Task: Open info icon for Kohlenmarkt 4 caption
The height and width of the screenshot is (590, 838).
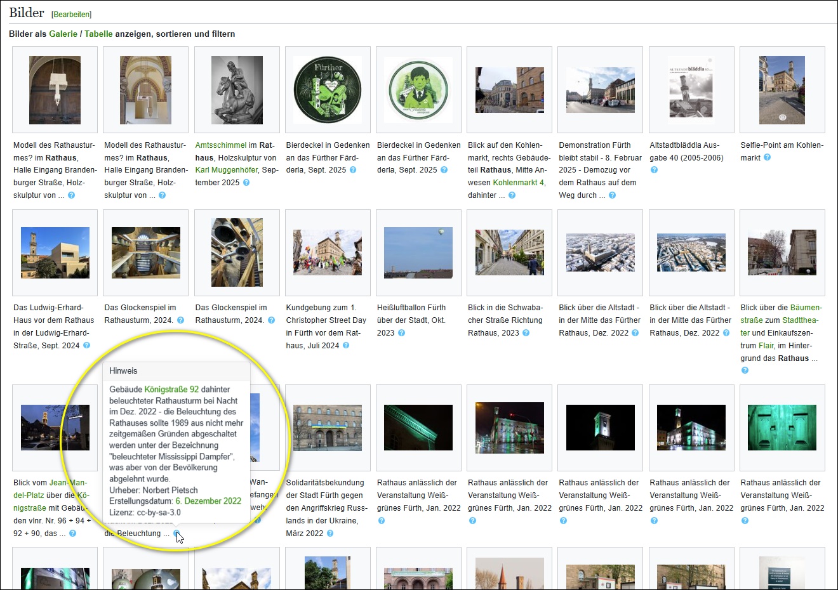Action: tap(512, 195)
